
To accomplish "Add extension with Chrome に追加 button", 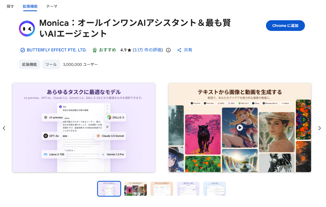I will pyautogui.click(x=285, y=26).
